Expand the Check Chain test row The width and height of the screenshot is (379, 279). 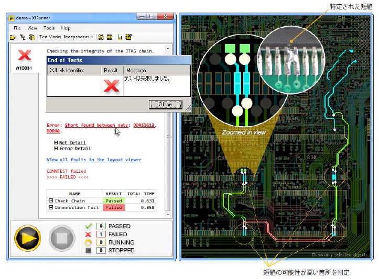51,201
